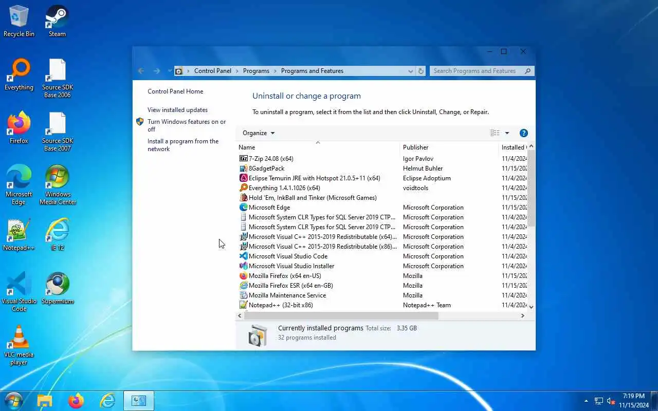Click the Control Panel breadcrumb
Image resolution: width=658 pixels, height=411 pixels.
coord(213,71)
